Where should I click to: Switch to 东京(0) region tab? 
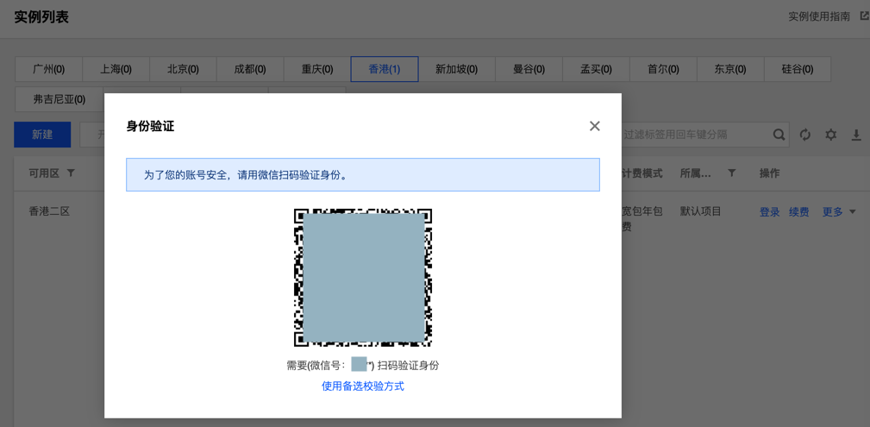click(730, 69)
